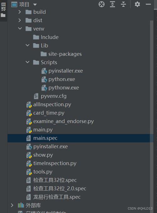This screenshot has width=157, height=213.
Task: Switch to the vertical 项目 side tab
Action: [x=3, y=10]
